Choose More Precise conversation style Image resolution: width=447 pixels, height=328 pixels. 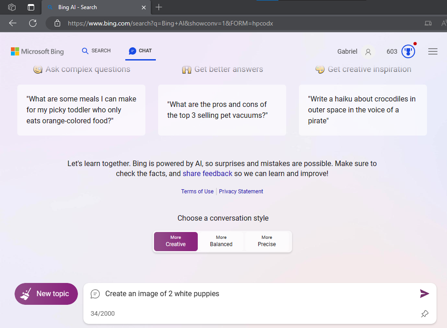tap(267, 241)
